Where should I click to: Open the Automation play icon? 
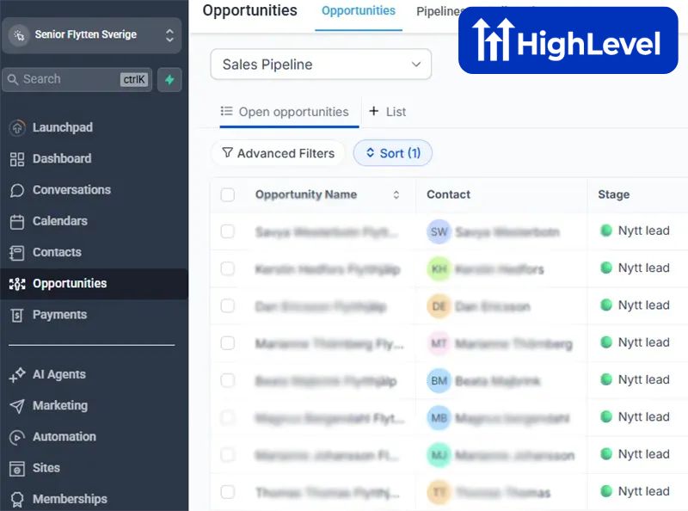(x=17, y=437)
